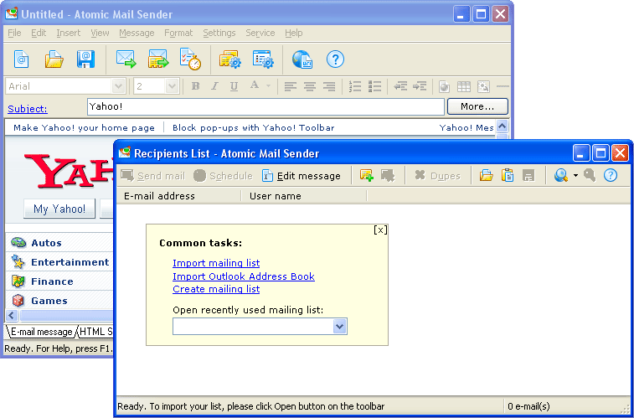Click the Games category link

[49, 301]
